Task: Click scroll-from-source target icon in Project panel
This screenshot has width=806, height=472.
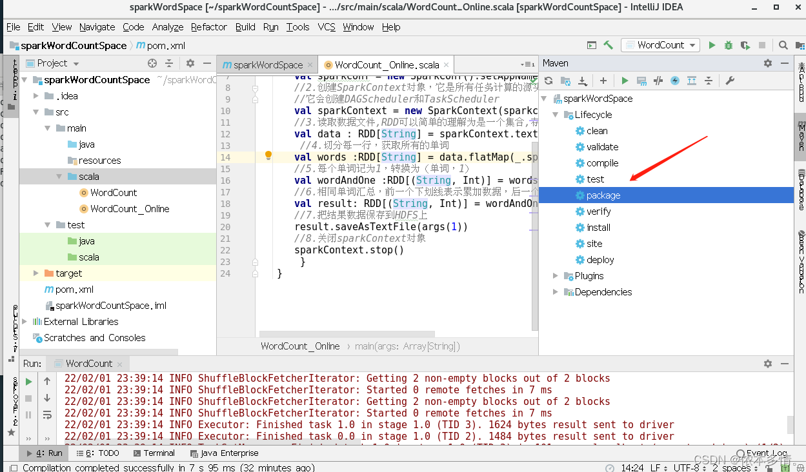Action: [x=152, y=63]
